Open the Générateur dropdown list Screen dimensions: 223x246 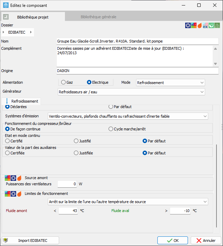point(131,92)
